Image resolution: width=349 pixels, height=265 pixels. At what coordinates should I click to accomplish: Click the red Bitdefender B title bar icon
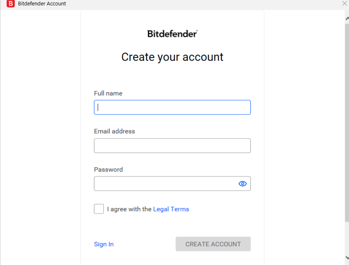tap(11, 4)
